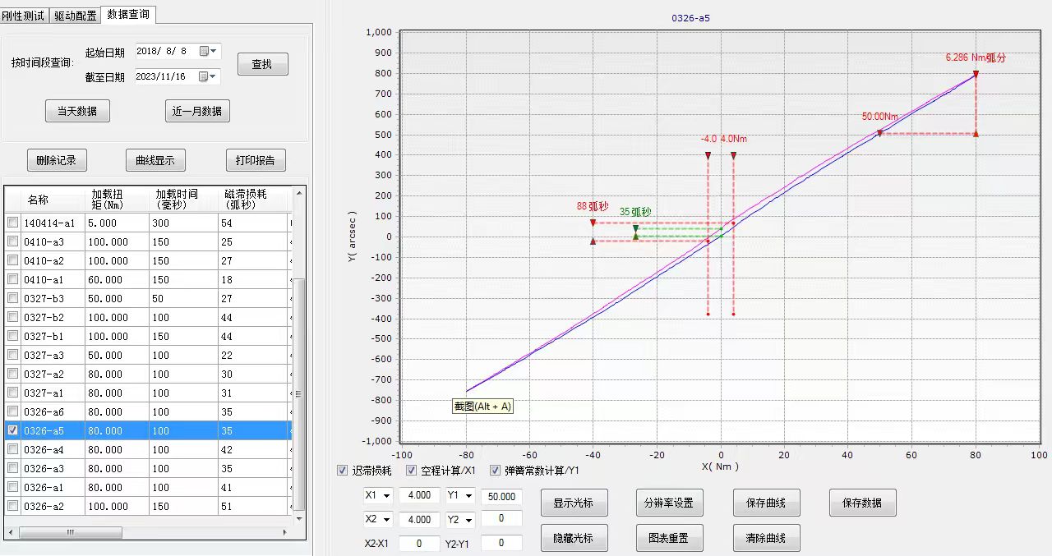Expand the X1 dropdown selector
Screen dimensions: 1052x556
click(x=386, y=496)
